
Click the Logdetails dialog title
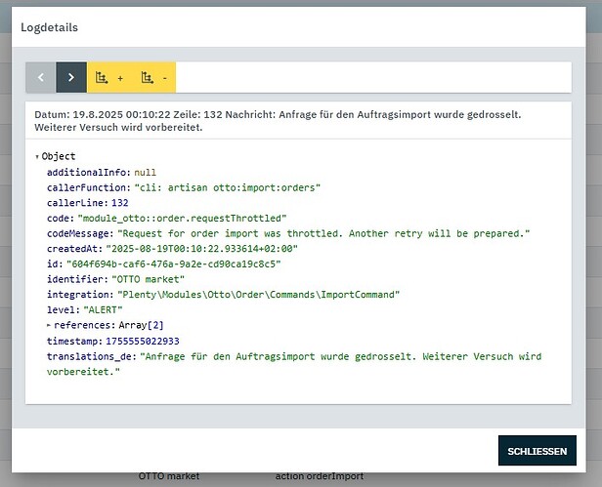[x=49, y=27]
